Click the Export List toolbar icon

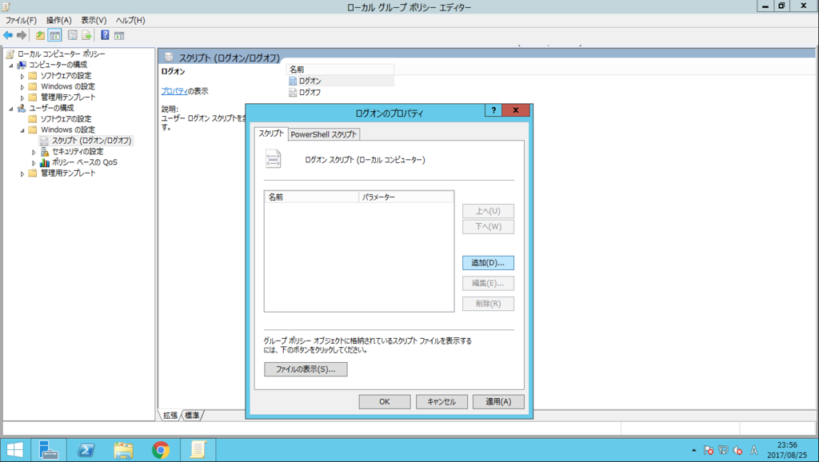[x=86, y=35]
